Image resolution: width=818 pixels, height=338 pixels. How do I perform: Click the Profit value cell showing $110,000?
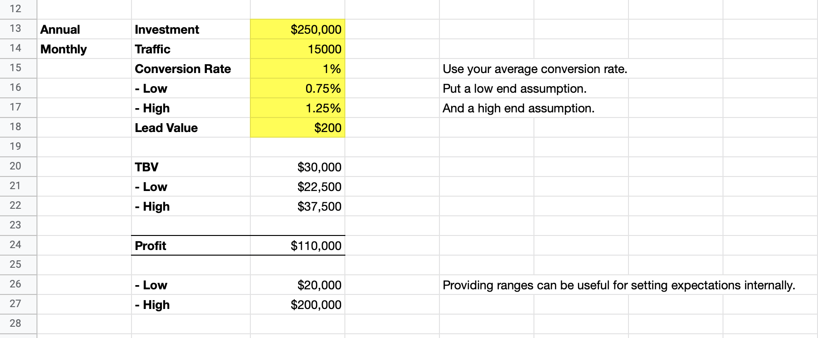tap(298, 246)
